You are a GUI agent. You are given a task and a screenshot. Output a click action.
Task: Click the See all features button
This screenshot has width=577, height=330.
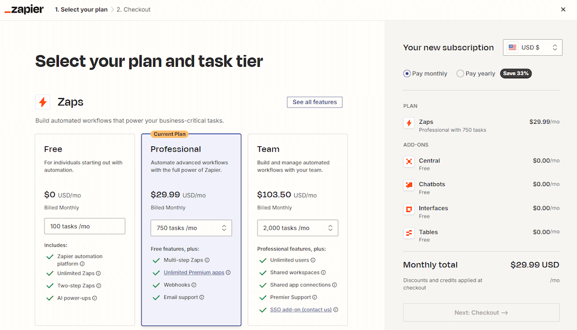pos(314,102)
